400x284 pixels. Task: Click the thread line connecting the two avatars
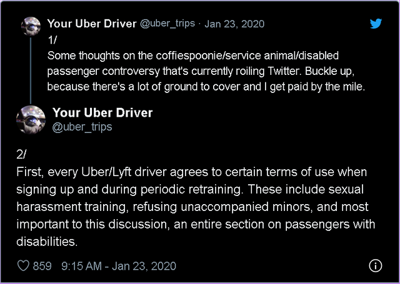31,69
